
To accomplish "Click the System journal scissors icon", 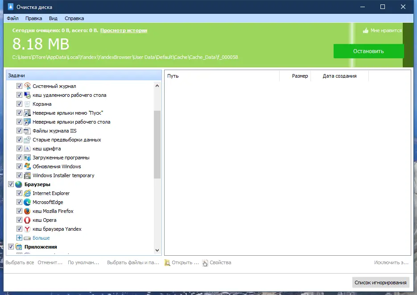I will [x=27, y=86].
